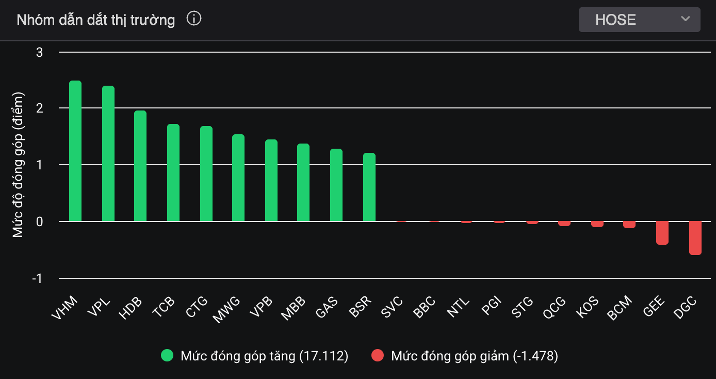
Task: Click the GAS green bar
Action: point(336,185)
